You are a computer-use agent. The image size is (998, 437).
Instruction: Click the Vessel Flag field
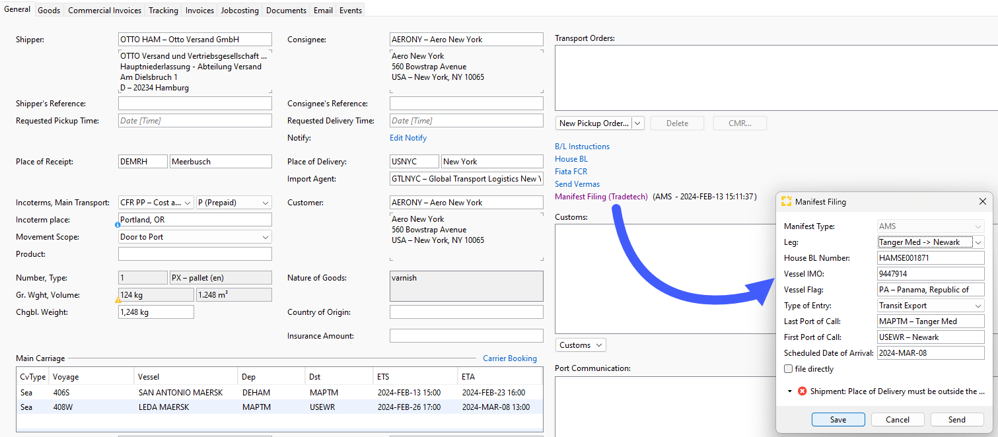[x=931, y=290]
